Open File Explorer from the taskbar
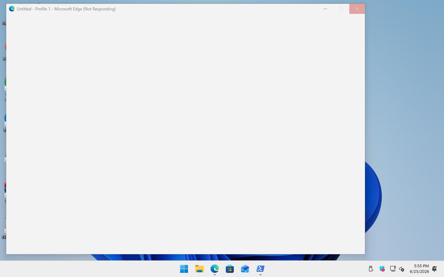Screen dimensions: 444x277 click(x=199, y=269)
